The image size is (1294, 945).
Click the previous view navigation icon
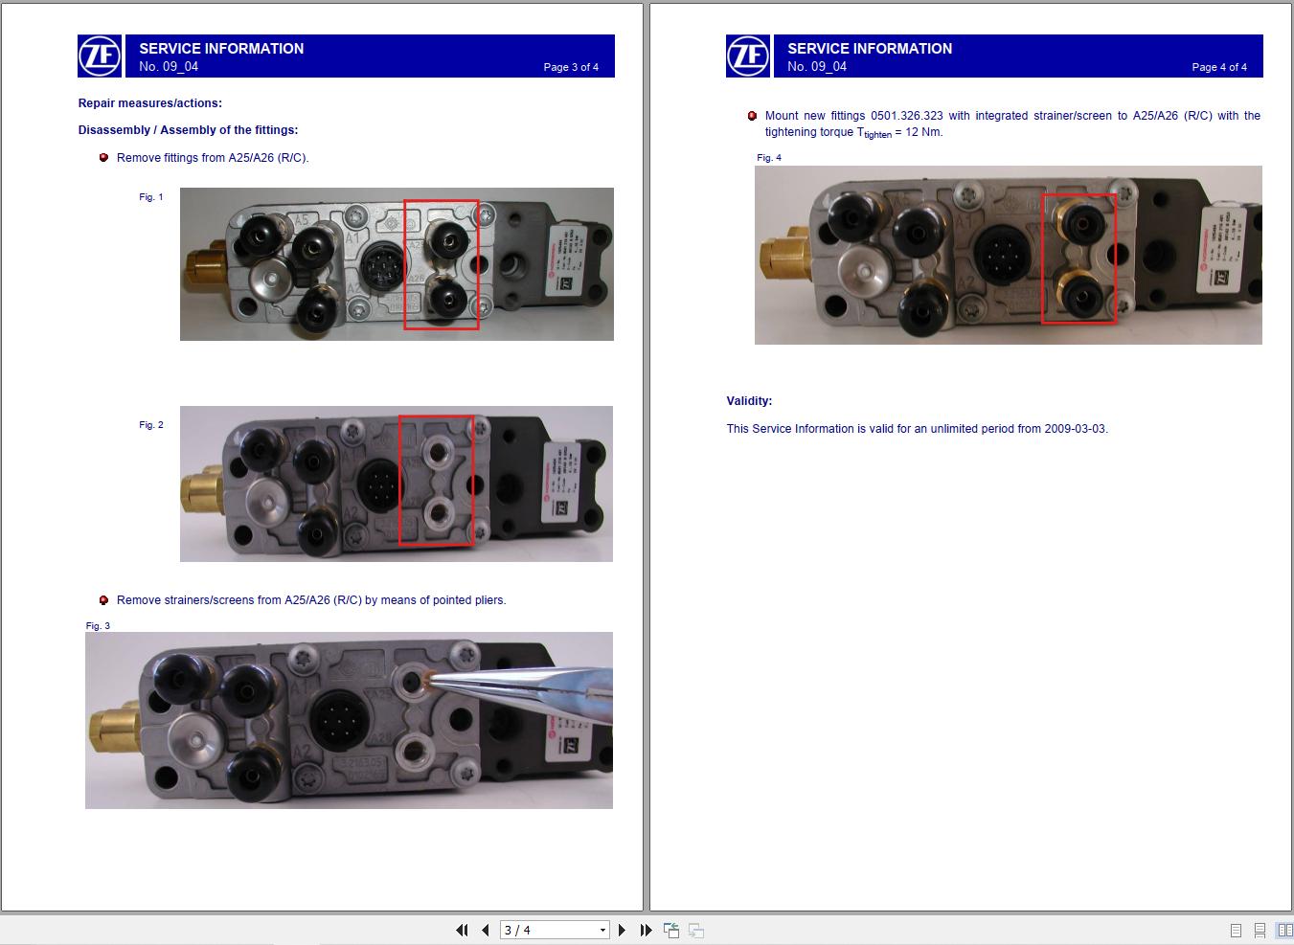[x=670, y=930]
